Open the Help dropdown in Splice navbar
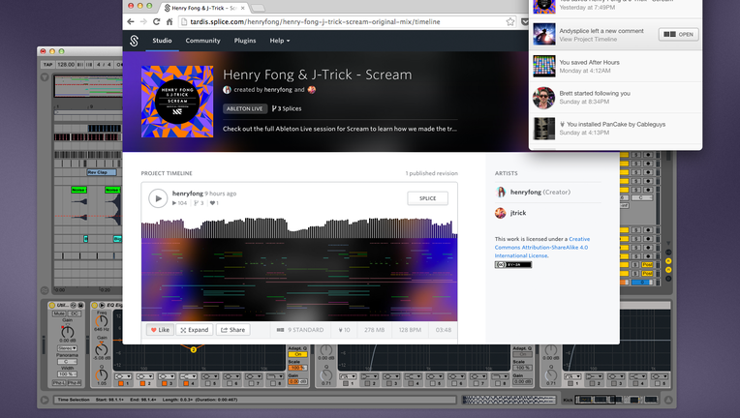 [x=279, y=41]
